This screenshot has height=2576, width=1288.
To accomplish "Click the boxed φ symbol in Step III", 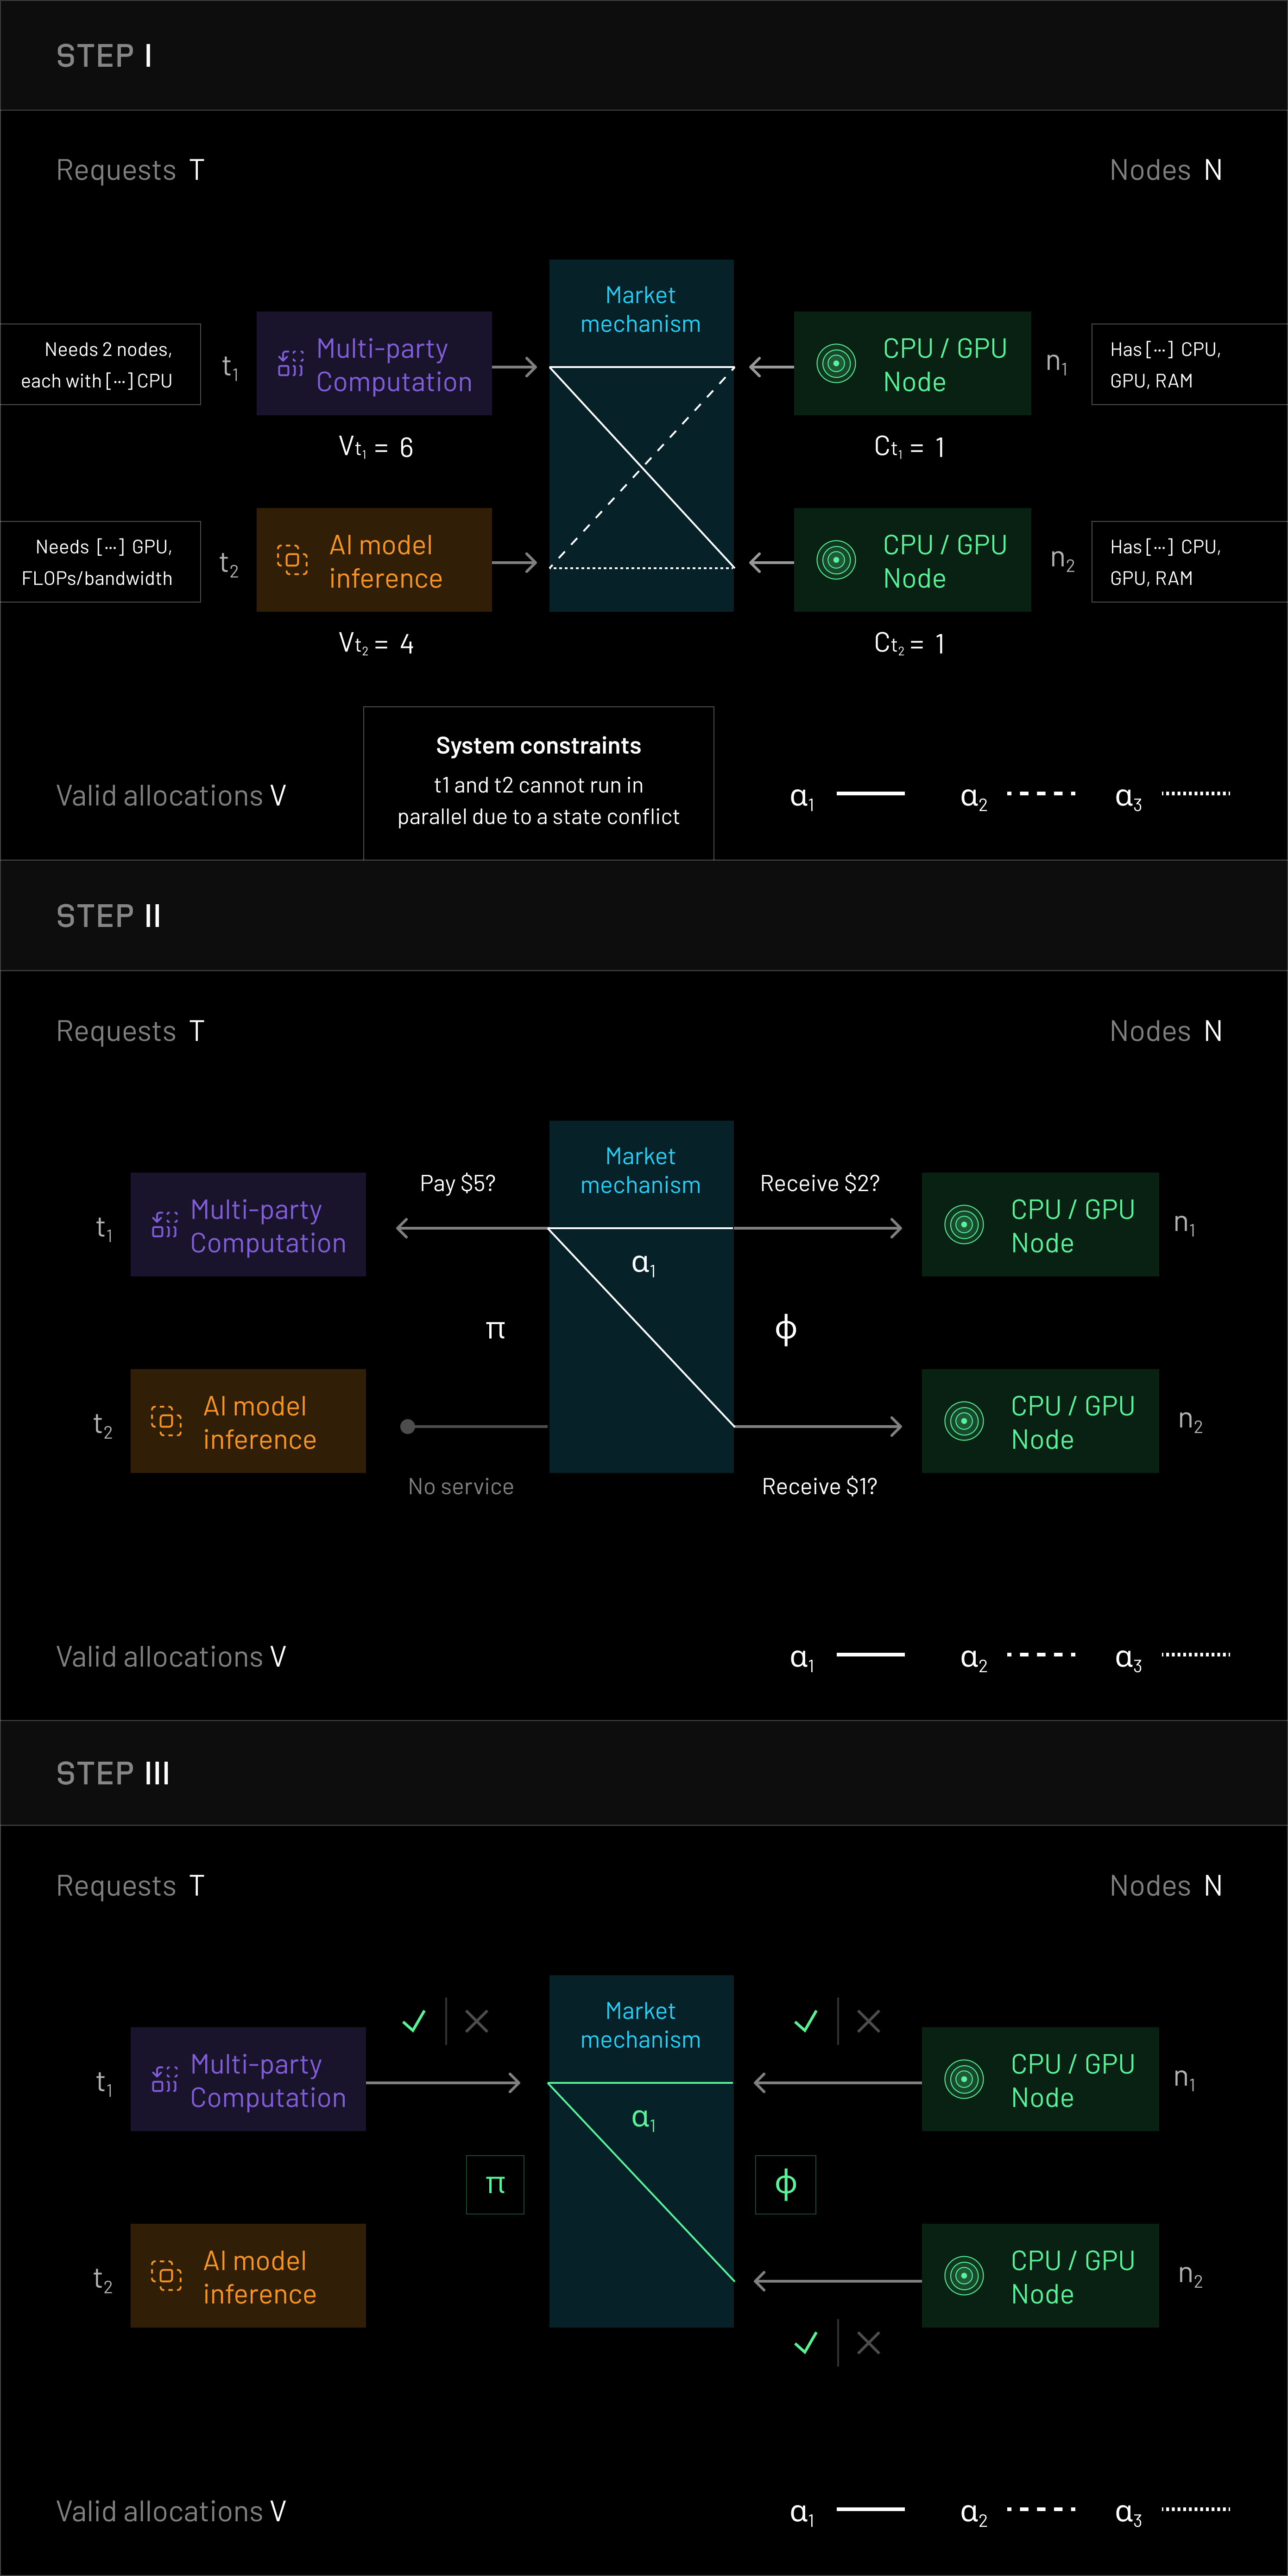I will click(x=785, y=2185).
